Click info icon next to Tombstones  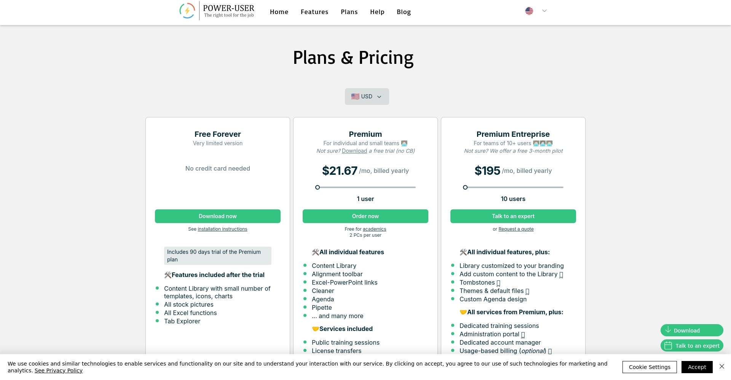[x=498, y=283]
